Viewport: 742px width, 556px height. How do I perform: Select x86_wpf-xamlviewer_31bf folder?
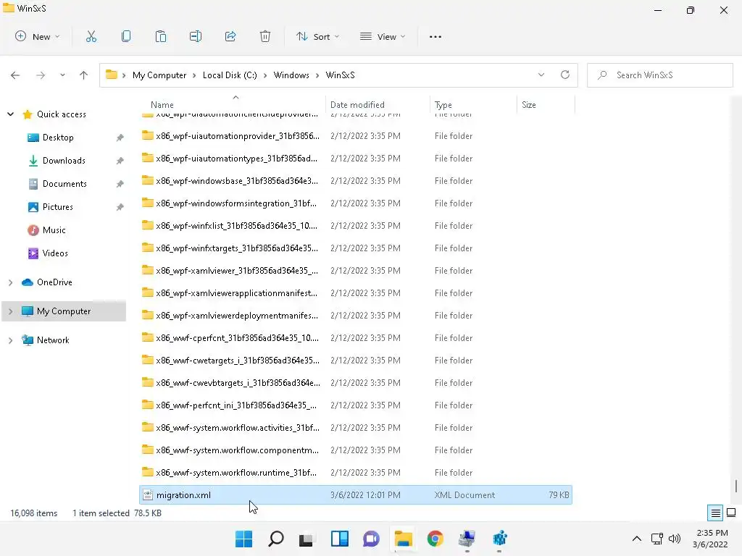355,271
